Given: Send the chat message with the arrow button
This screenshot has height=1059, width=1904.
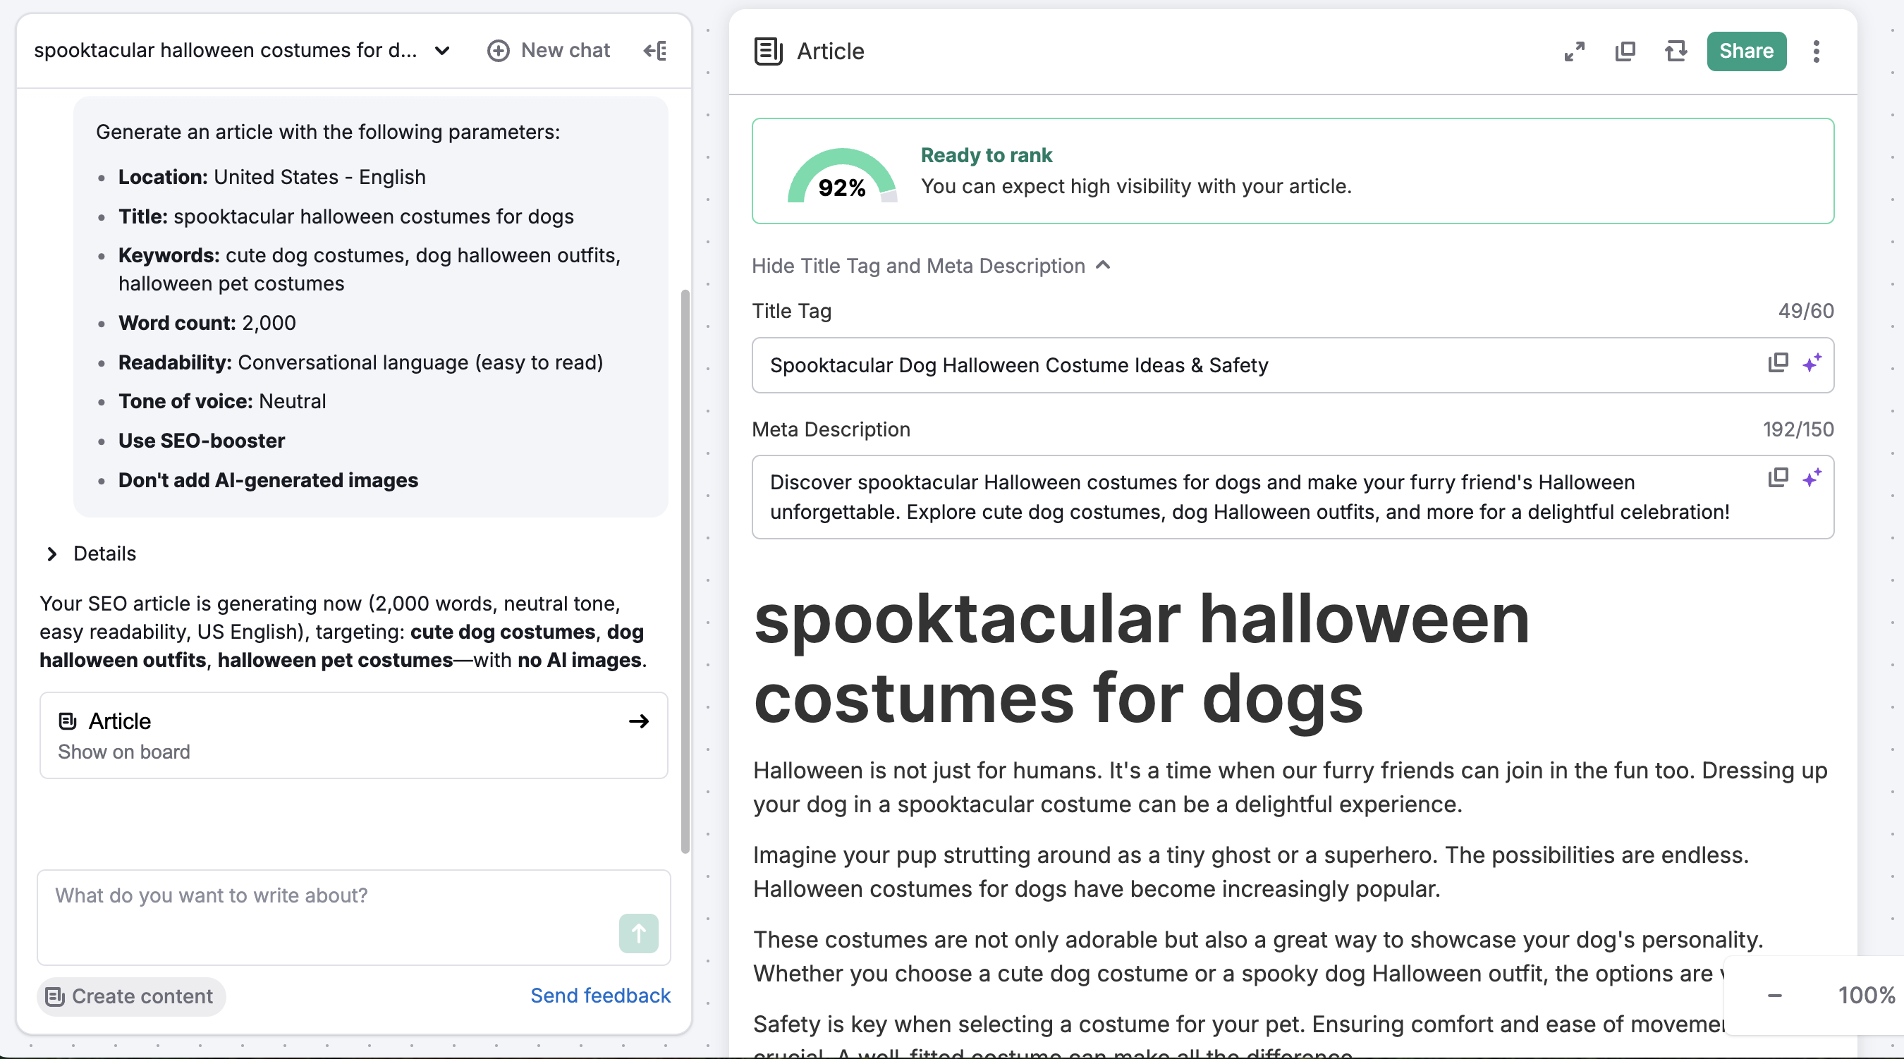Looking at the screenshot, I should pos(638,933).
